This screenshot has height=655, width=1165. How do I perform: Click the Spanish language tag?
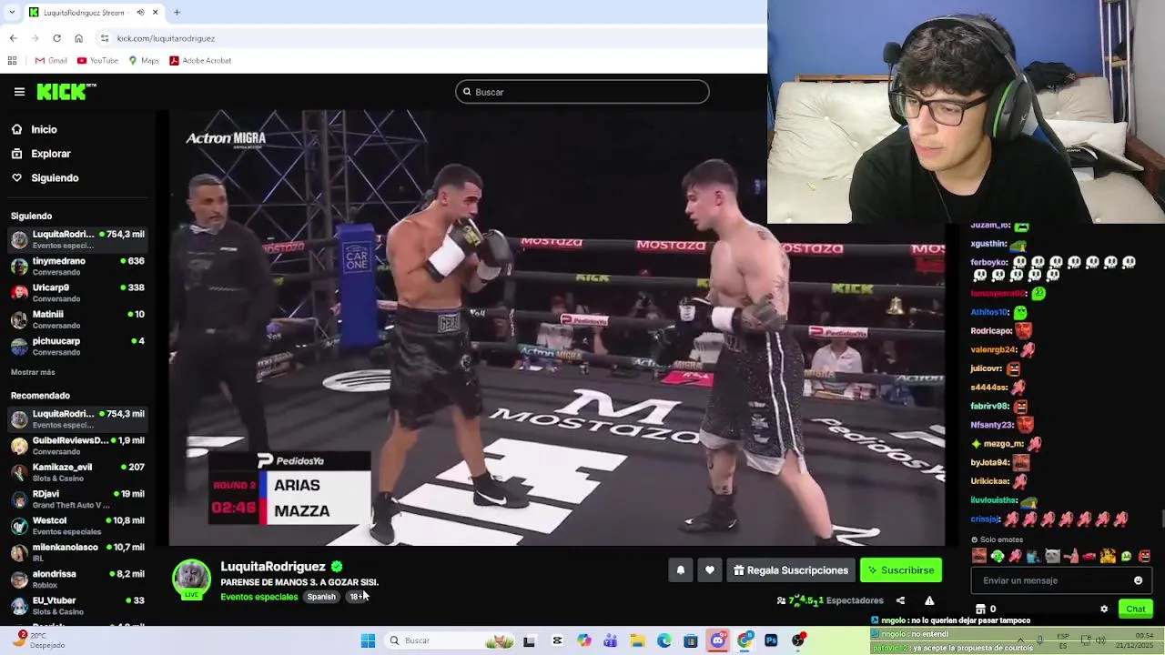[321, 597]
